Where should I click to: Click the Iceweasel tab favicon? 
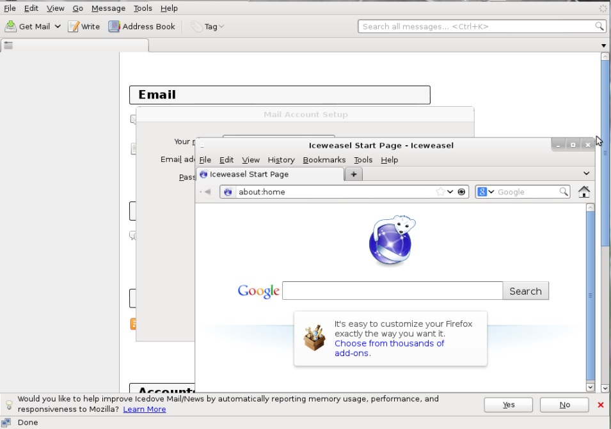203,175
